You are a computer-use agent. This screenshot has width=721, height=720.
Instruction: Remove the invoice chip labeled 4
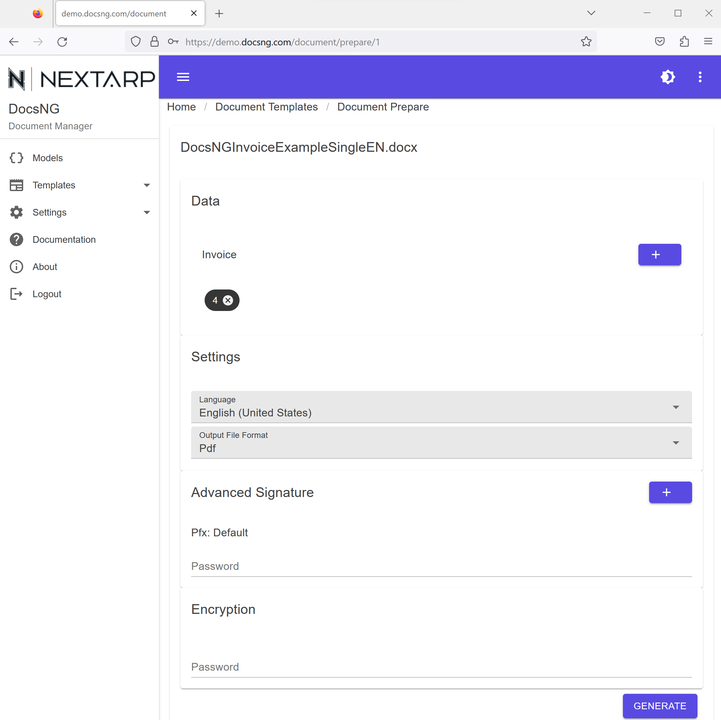tap(228, 300)
